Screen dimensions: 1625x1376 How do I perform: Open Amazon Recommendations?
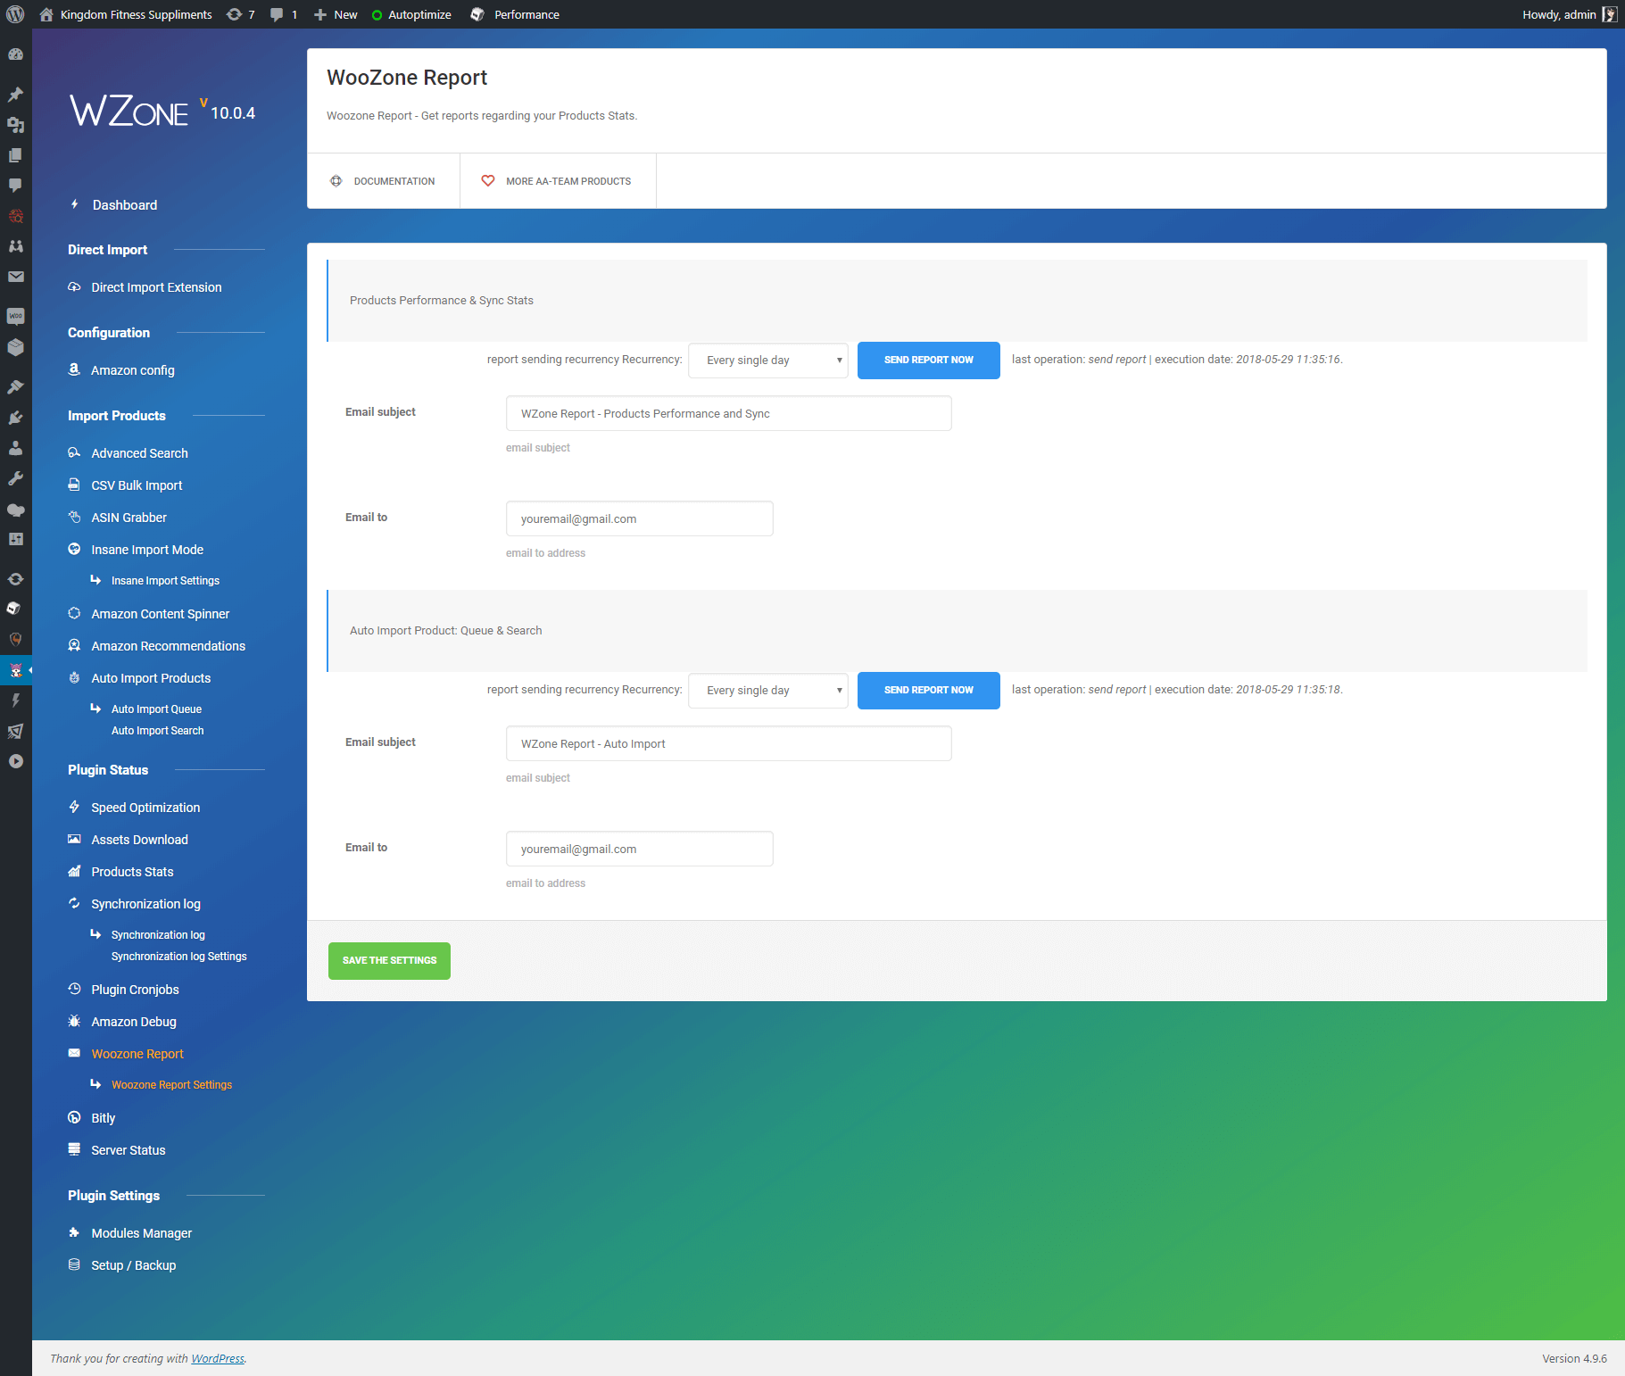(x=169, y=646)
